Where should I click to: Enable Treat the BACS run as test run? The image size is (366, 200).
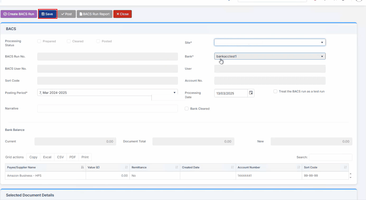275,91
